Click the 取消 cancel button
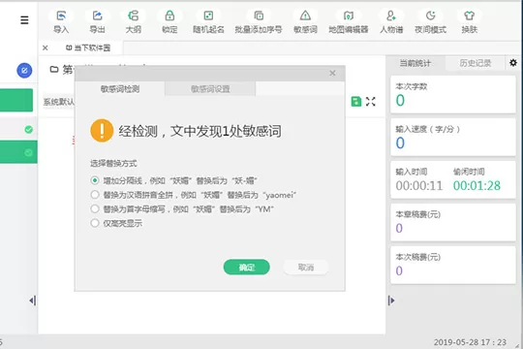The image size is (523, 349). pyautogui.click(x=306, y=268)
